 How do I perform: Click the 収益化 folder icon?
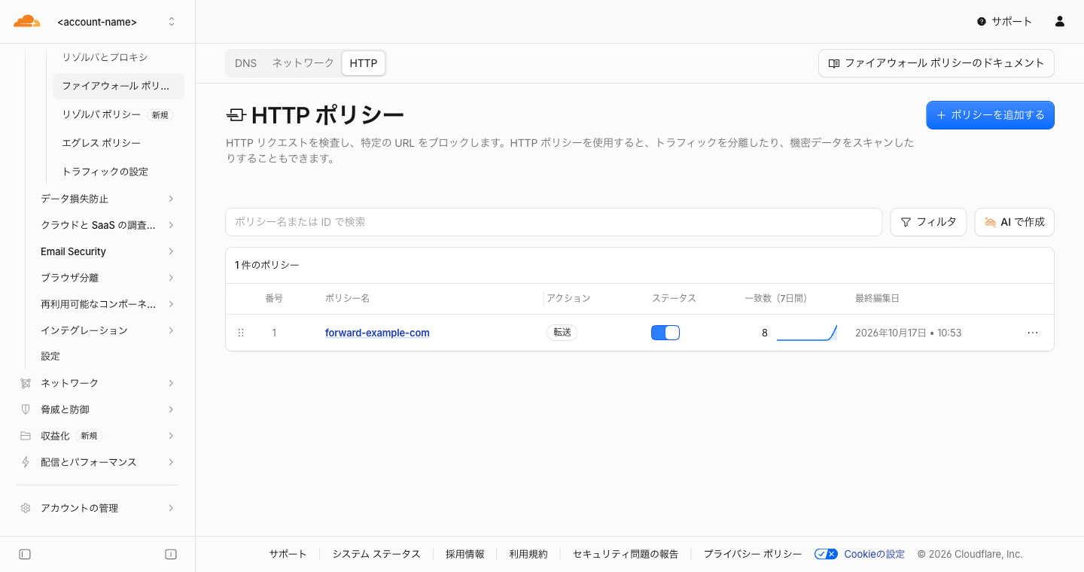[x=26, y=436]
